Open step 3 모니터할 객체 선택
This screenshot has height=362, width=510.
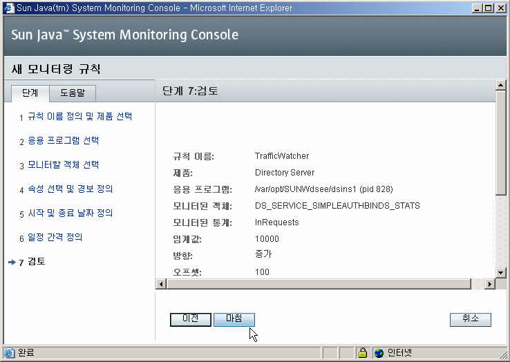63,164
